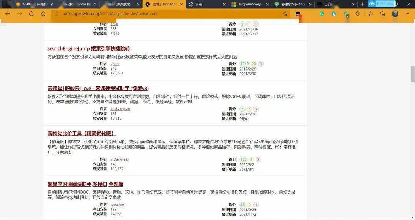Close the 扩展 tab
The image size is (415, 220).
point(224,4)
